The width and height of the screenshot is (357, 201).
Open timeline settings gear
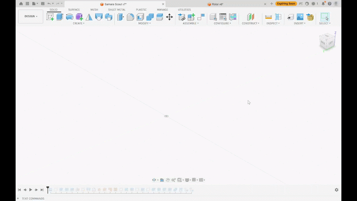coord(336,189)
